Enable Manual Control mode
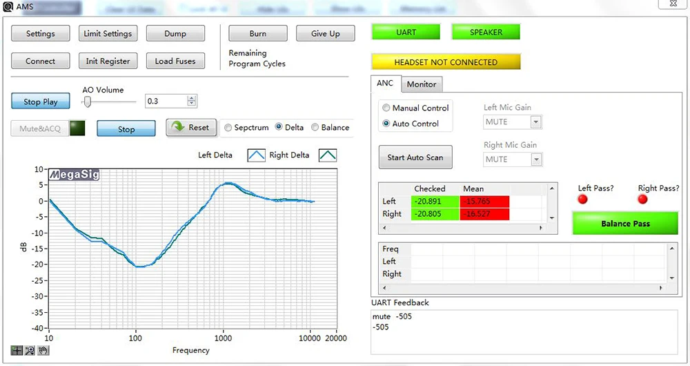 [386, 108]
